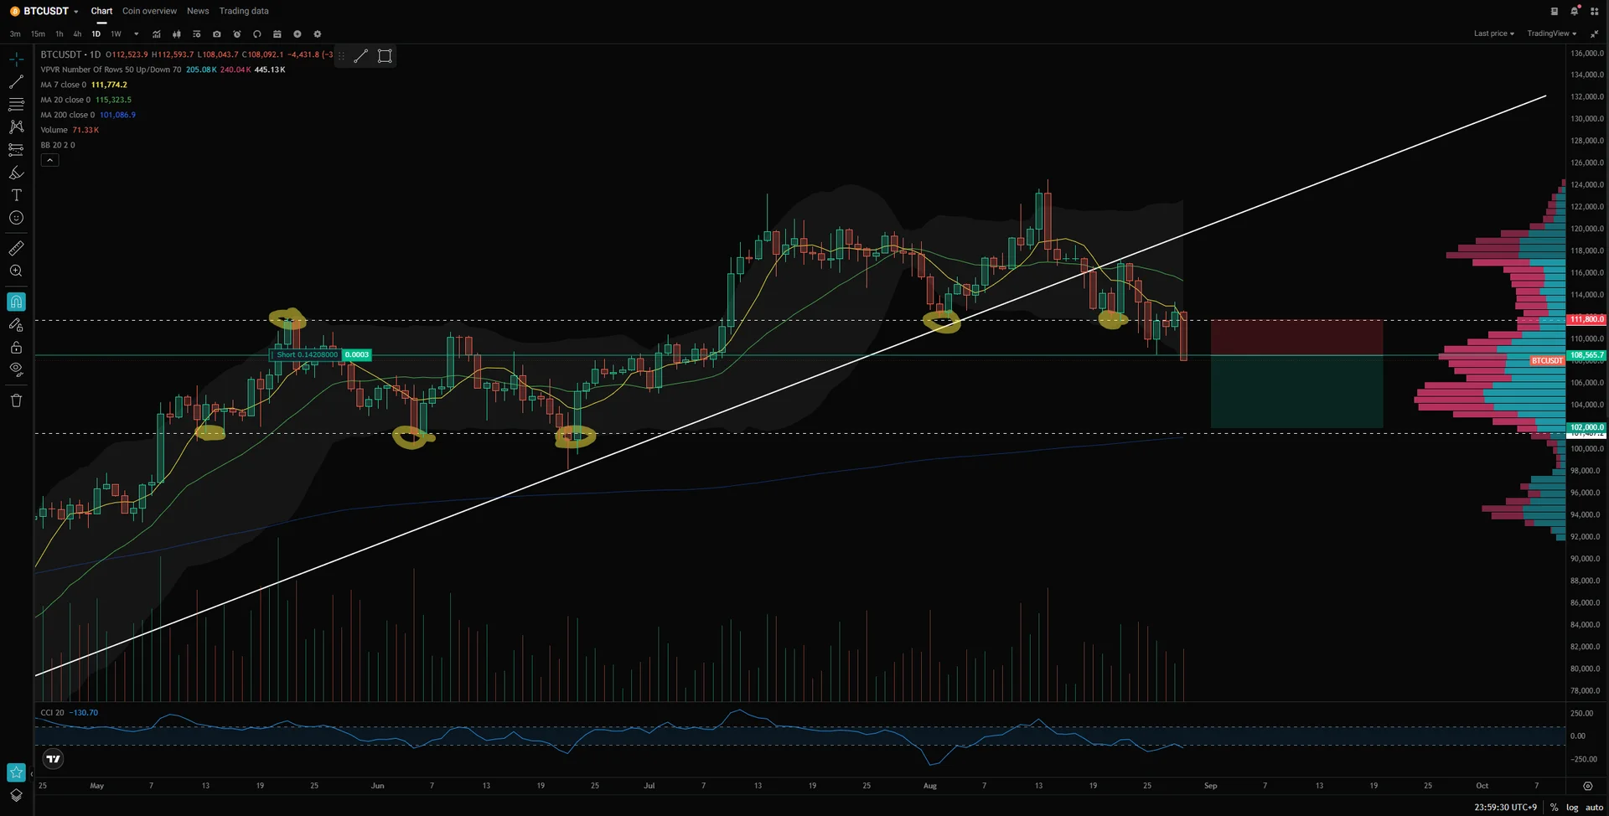The height and width of the screenshot is (816, 1609).
Task: Toggle lock all drawings
Action: (16, 347)
